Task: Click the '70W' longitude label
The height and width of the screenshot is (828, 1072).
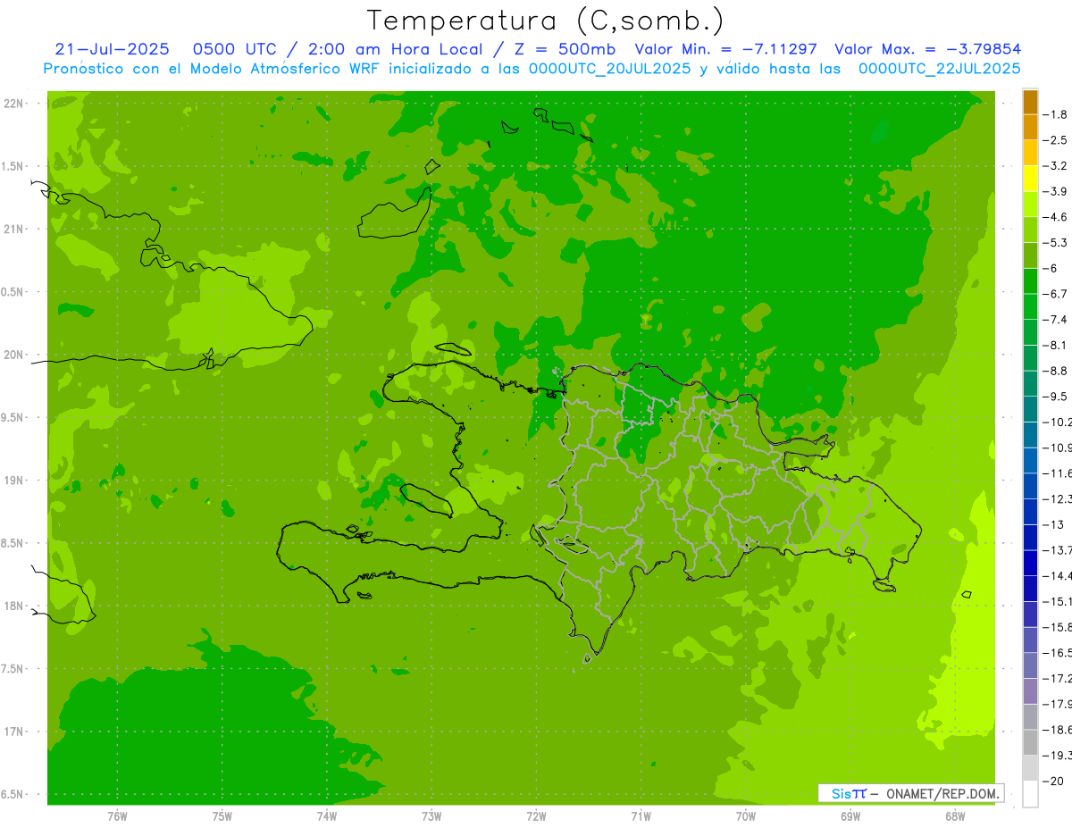Action: coord(746,816)
